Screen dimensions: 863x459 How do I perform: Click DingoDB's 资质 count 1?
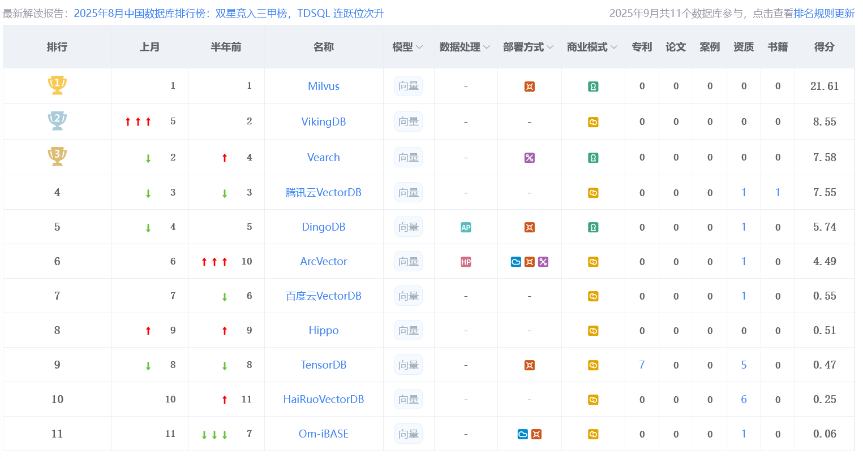744,227
